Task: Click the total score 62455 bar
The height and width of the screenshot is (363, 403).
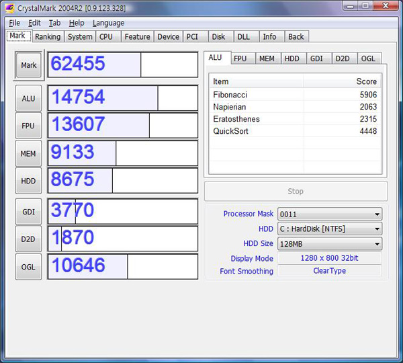Action: tap(123, 65)
